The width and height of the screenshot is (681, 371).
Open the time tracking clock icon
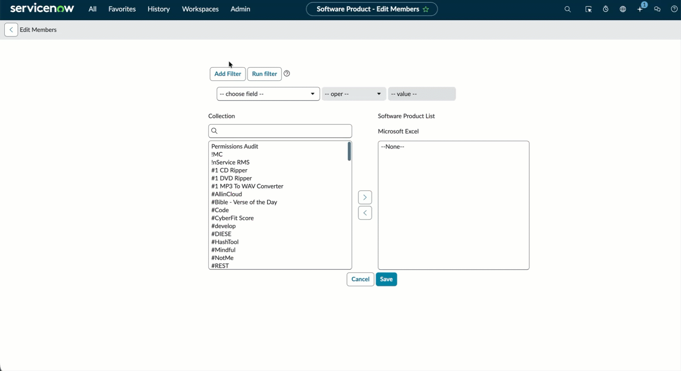(606, 9)
